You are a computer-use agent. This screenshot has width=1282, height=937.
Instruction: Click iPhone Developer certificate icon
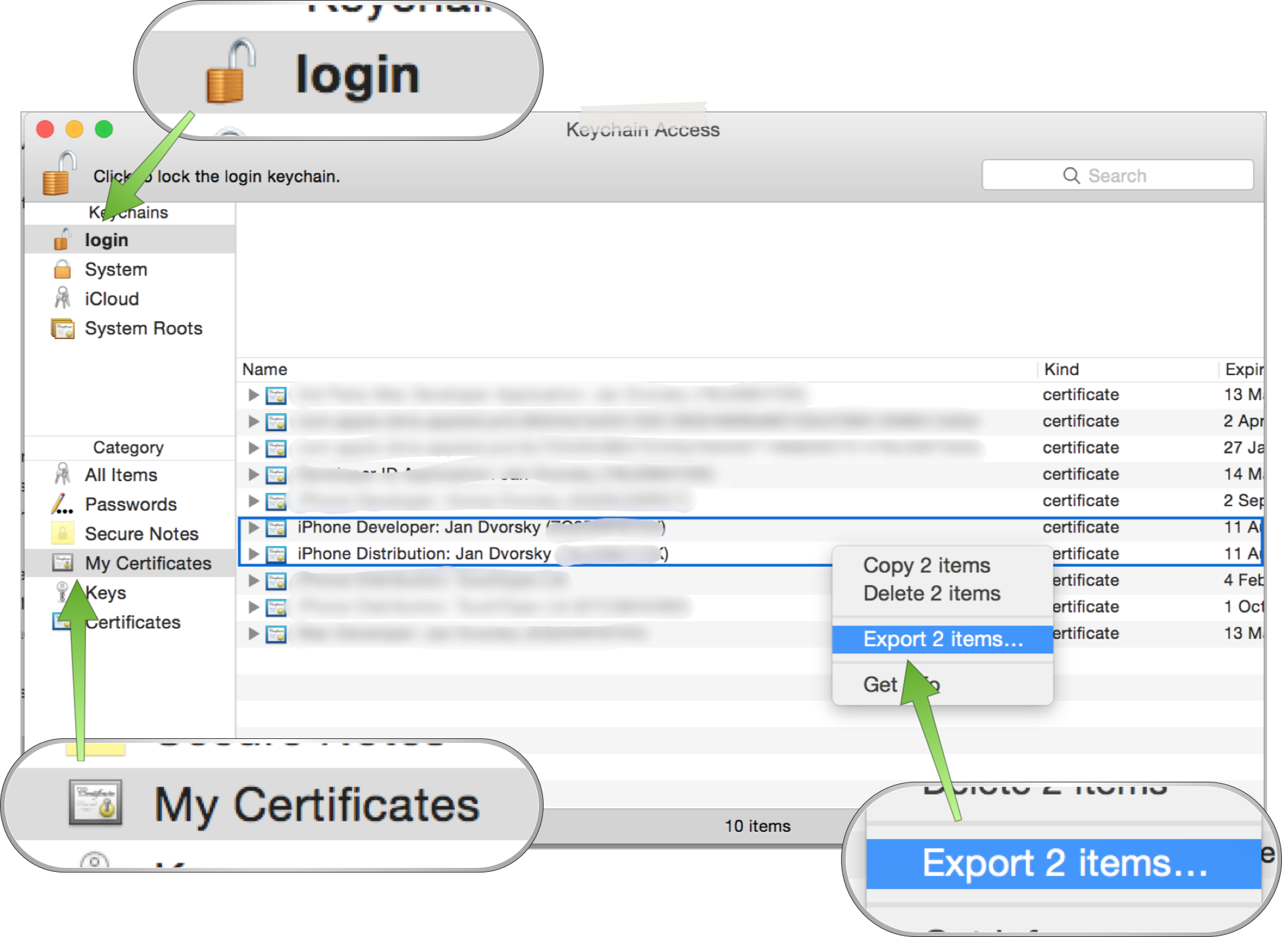pos(276,528)
